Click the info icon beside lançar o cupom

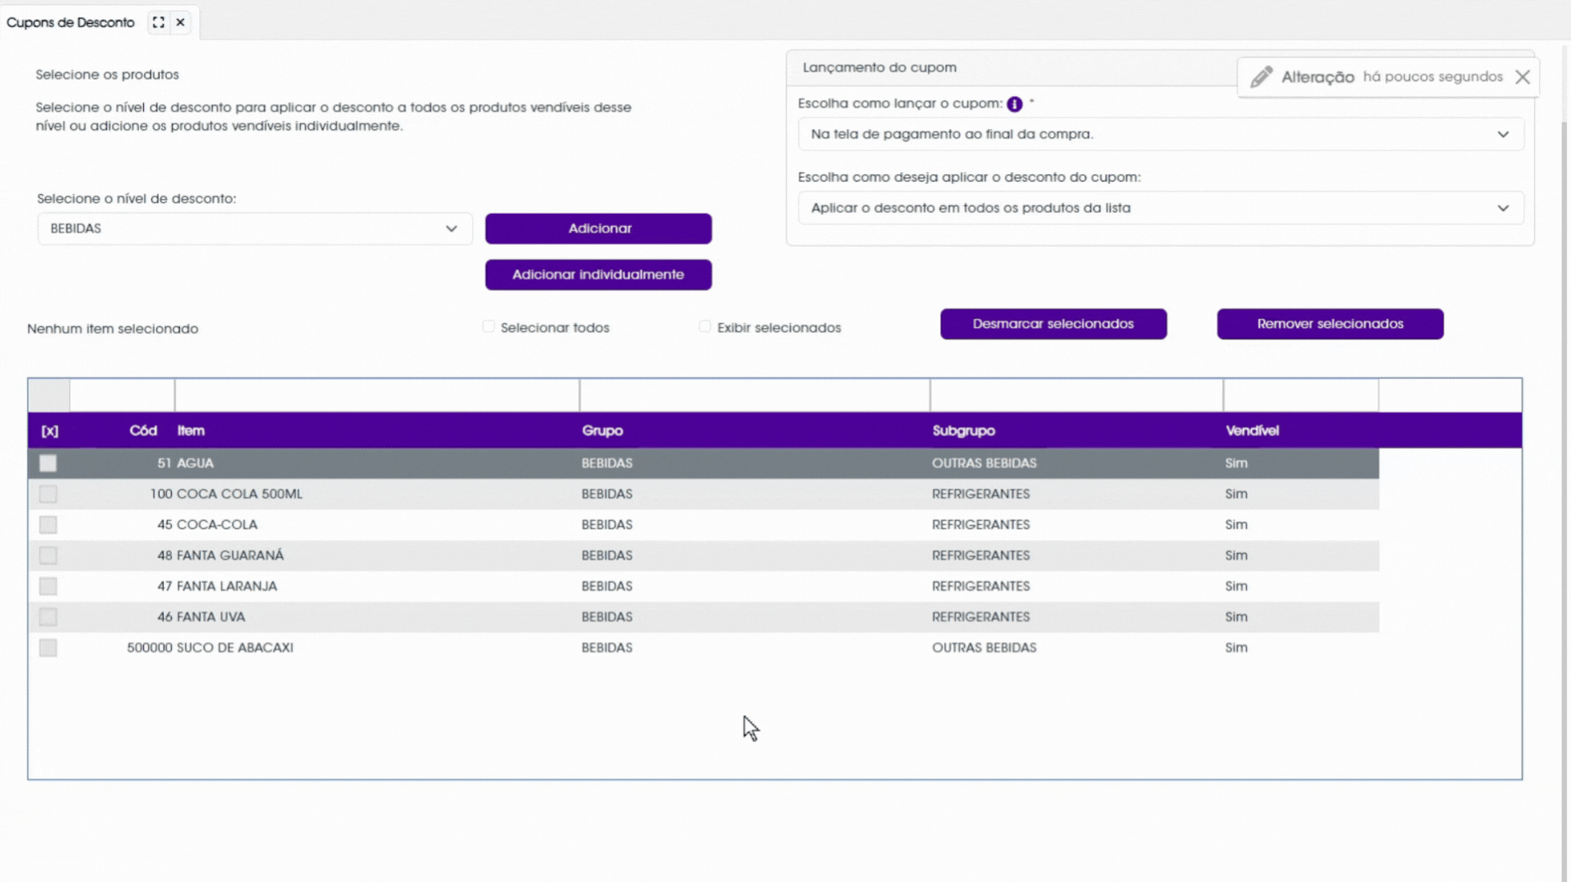1014,104
